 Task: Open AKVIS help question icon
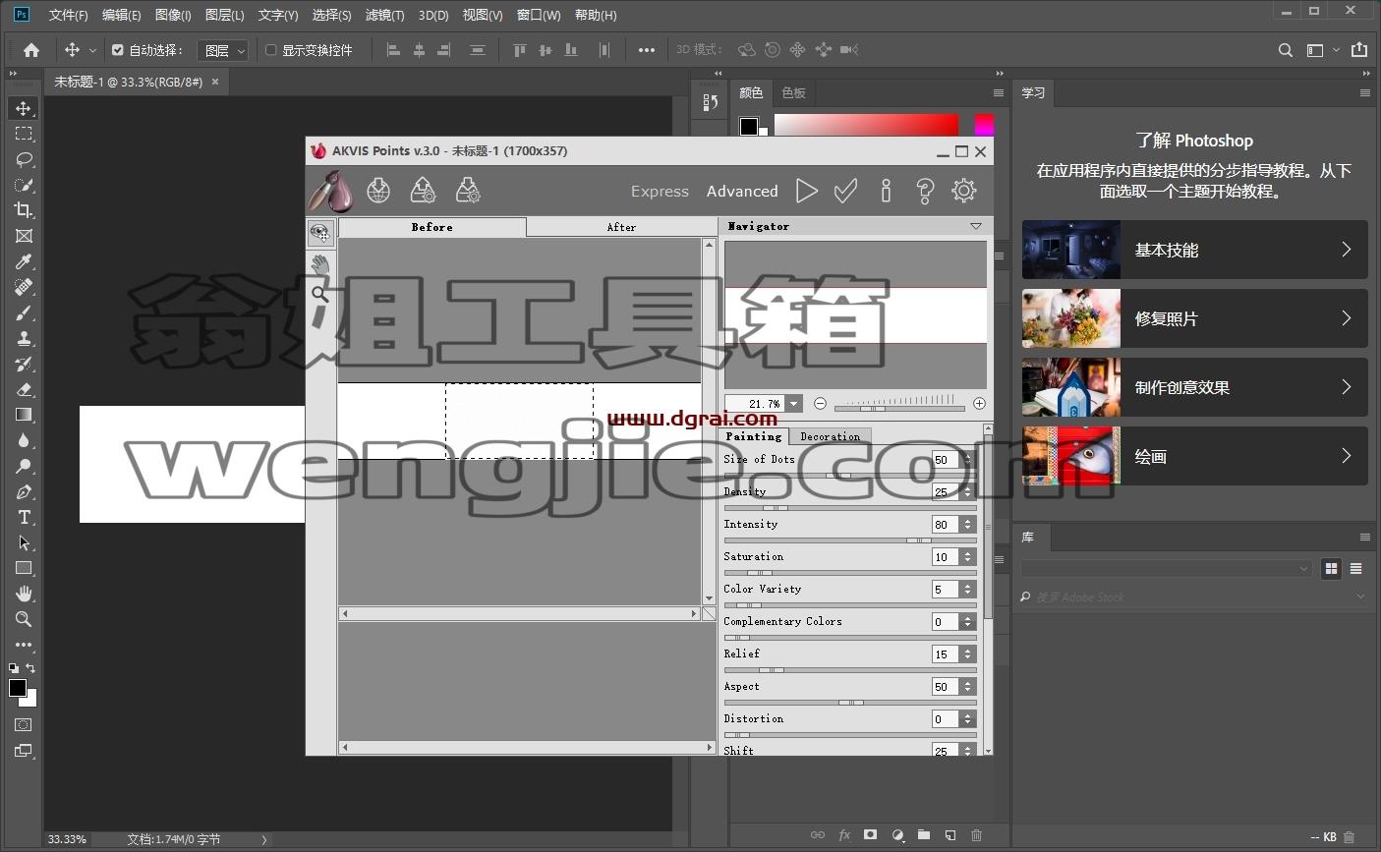(x=925, y=191)
